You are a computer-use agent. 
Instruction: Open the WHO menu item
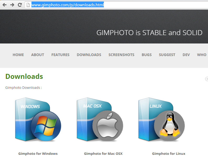[x=202, y=55]
